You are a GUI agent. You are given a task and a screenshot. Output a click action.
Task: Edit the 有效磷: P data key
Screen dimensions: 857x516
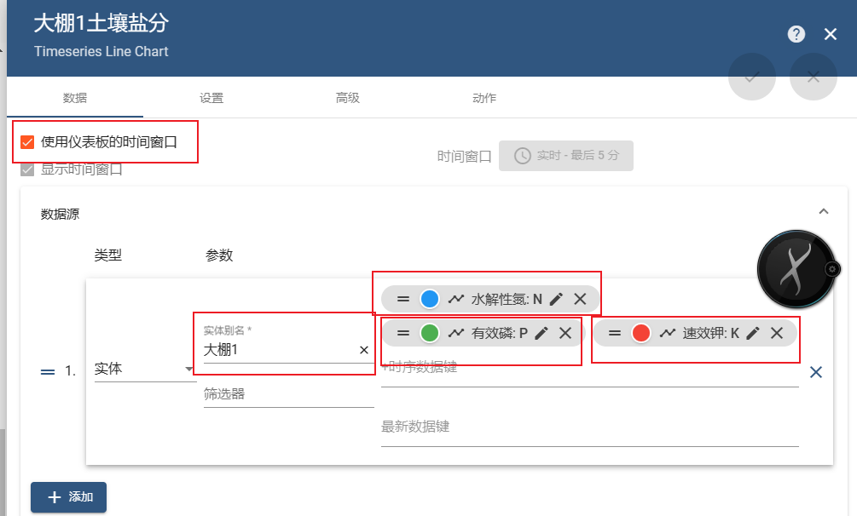click(541, 333)
